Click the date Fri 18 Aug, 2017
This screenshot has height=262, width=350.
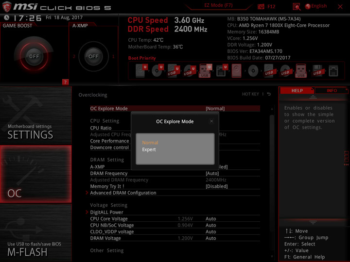point(64,17)
